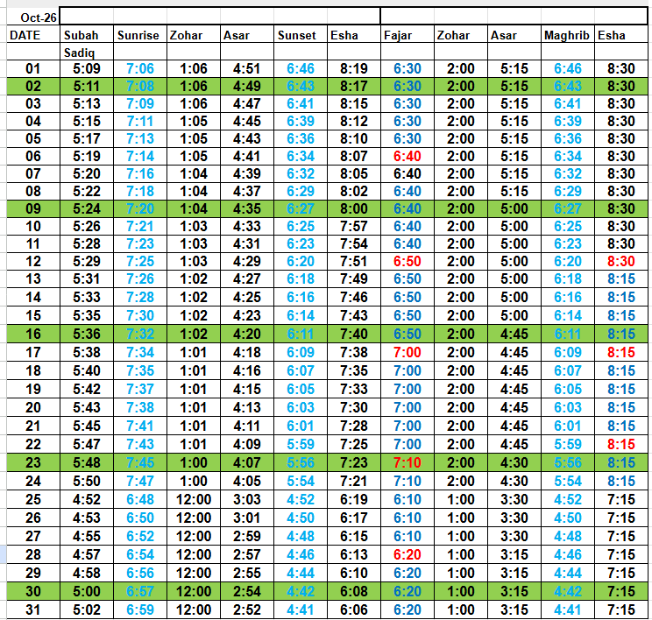Select Sunrise 7:13 in row 05
Image resolution: width=652 pixels, height=620 pixels.
[140, 138]
